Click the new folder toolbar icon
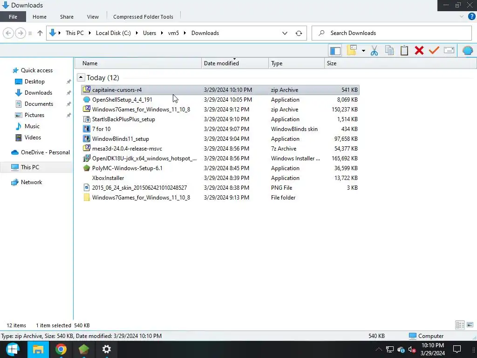The width and height of the screenshot is (477, 358). pyautogui.click(x=351, y=50)
